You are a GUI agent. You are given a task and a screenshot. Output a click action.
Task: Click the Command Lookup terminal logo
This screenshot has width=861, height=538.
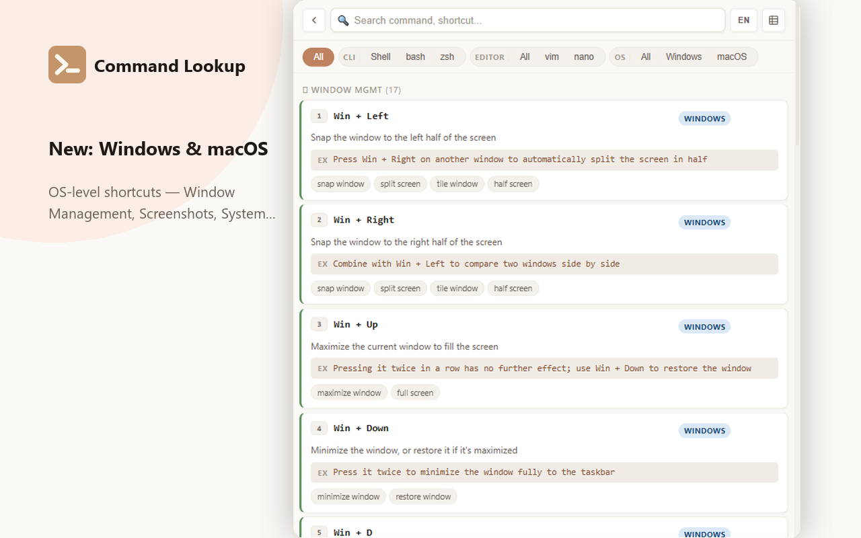tap(67, 65)
